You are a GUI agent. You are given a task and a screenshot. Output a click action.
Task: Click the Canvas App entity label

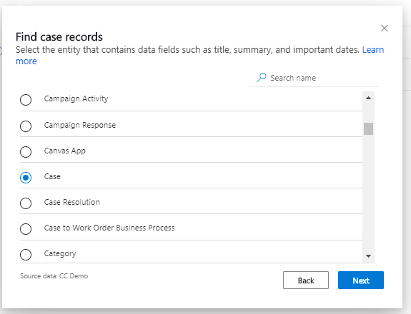coord(65,151)
